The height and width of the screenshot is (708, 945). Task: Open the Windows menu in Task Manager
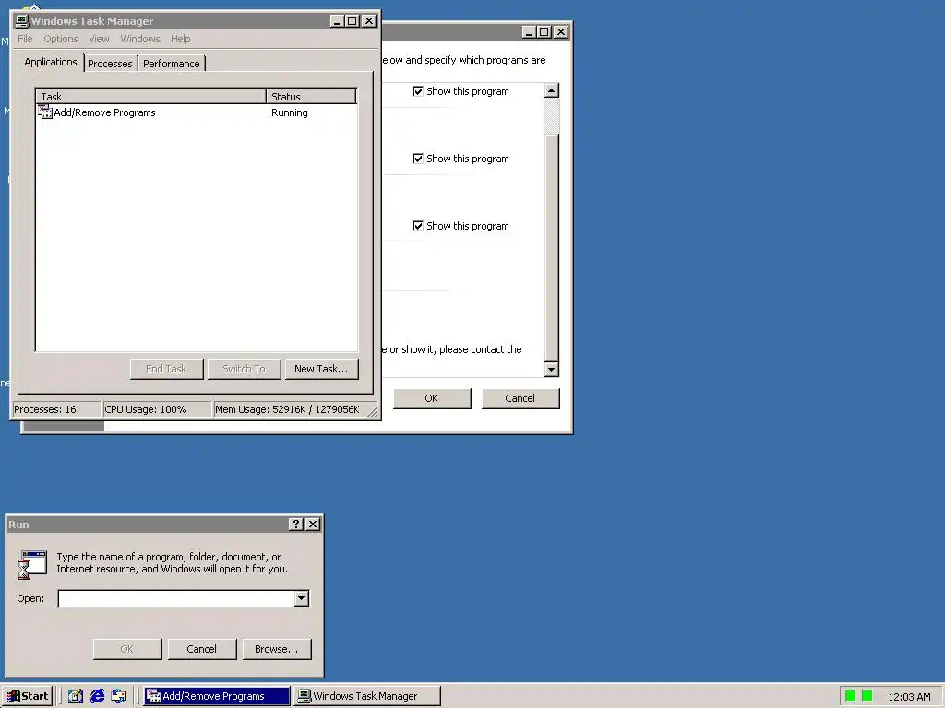[140, 39]
